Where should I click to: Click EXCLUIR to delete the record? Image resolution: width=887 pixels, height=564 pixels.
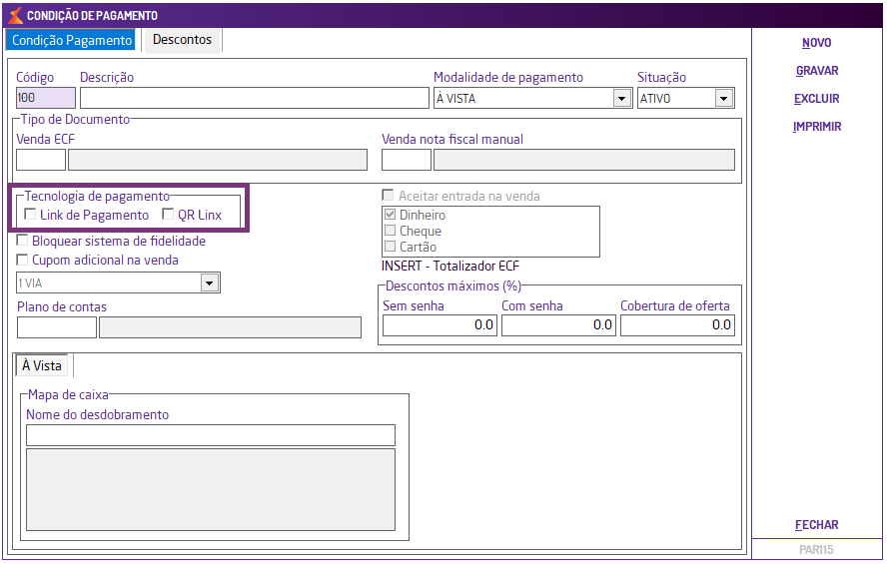pyautogui.click(x=816, y=99)
